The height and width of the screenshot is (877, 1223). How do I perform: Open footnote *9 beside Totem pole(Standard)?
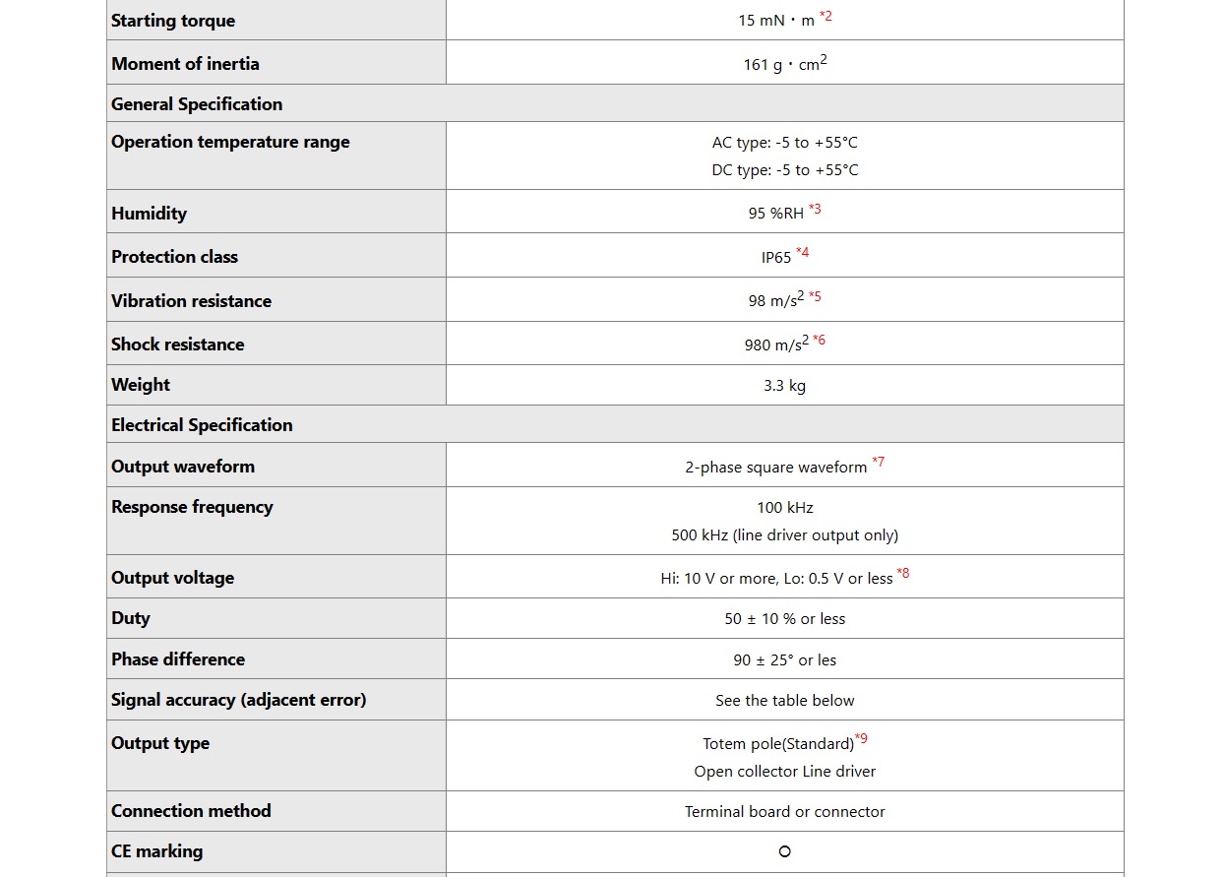[x=861, y=739]
